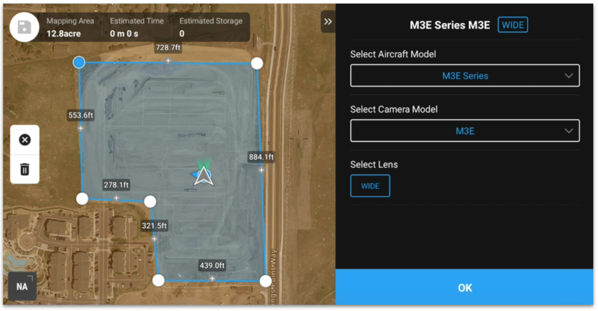Select the vertex joining the 321.5ft and 439.0ft edges
Screen dimensions: 598x311
(x=158, y=280)
